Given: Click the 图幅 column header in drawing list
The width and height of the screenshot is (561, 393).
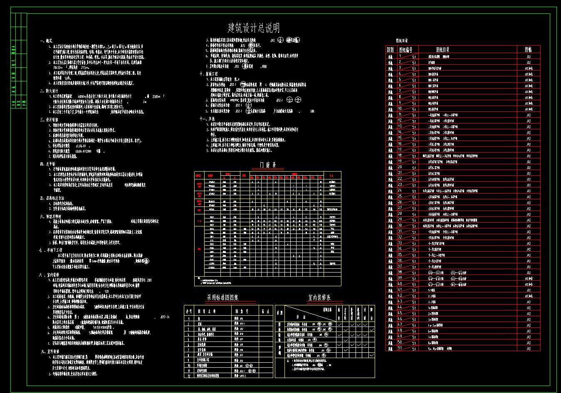Looking at the screenshot, I should tap(529, 49).
